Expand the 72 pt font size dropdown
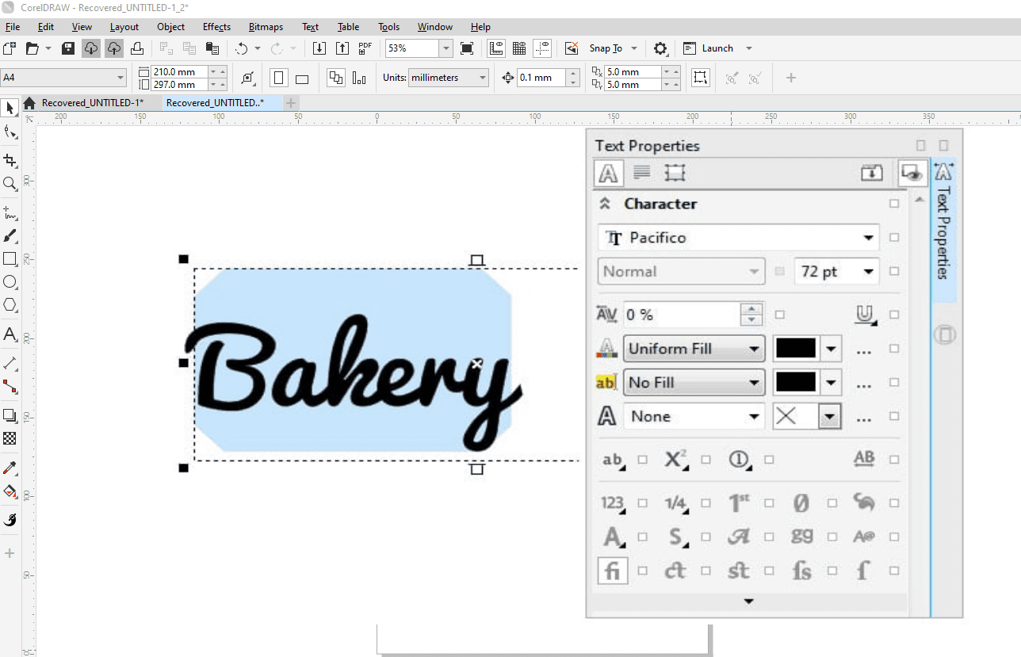1021x657 pixels. (x=869, y=272)
